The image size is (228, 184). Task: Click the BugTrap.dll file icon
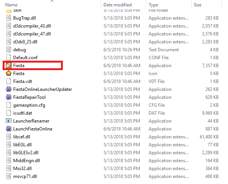tap(9, 18)
